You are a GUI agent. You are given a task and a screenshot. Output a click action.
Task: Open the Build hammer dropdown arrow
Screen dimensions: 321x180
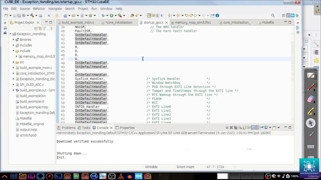(x=36, y=15)
